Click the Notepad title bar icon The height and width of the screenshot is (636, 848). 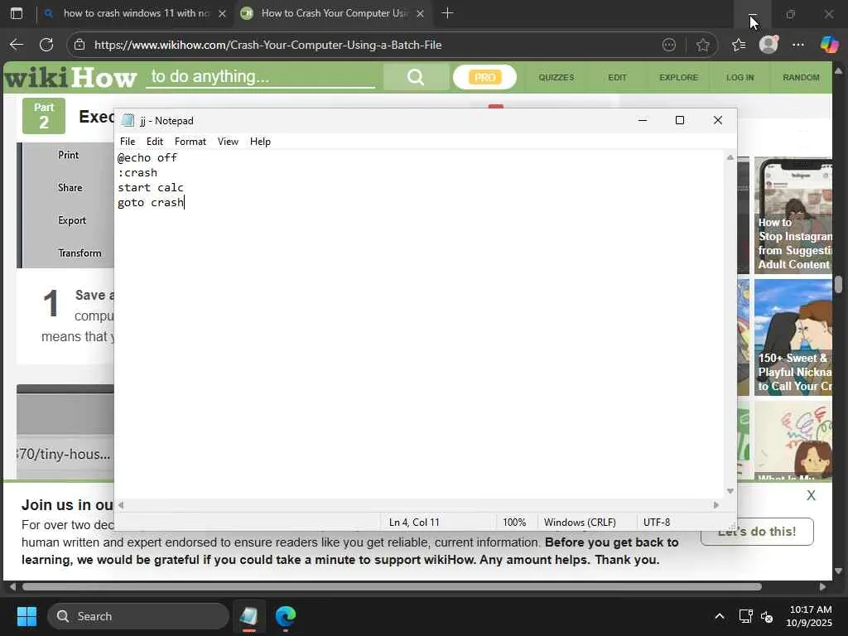(128, 120)
